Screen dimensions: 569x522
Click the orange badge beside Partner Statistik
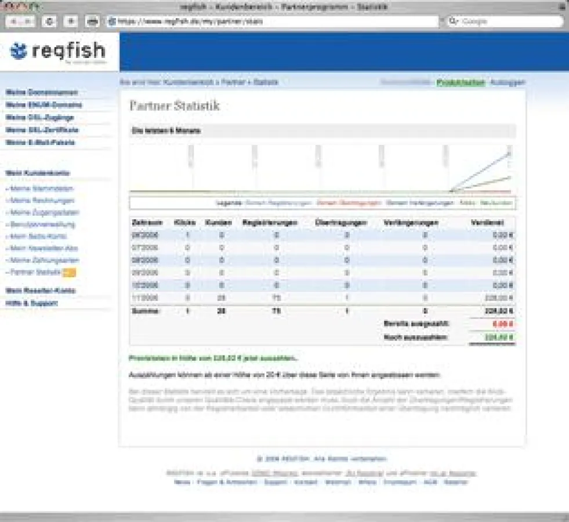click(x=70, y=272)
